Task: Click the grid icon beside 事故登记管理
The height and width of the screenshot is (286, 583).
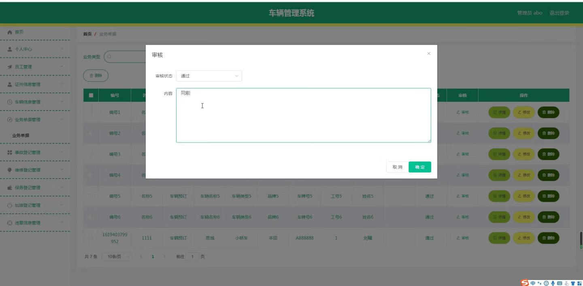Action: (x=10, y=152)
